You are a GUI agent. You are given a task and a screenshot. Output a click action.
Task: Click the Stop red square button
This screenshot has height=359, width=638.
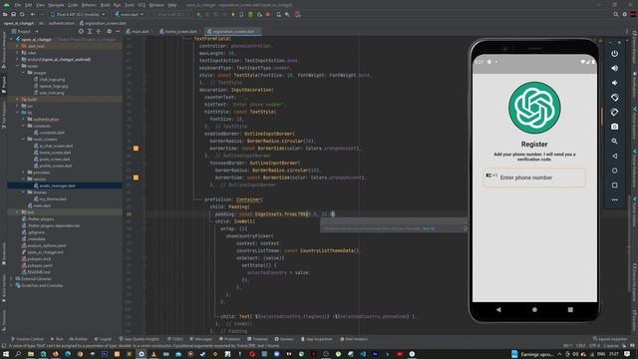coord(268,14)
